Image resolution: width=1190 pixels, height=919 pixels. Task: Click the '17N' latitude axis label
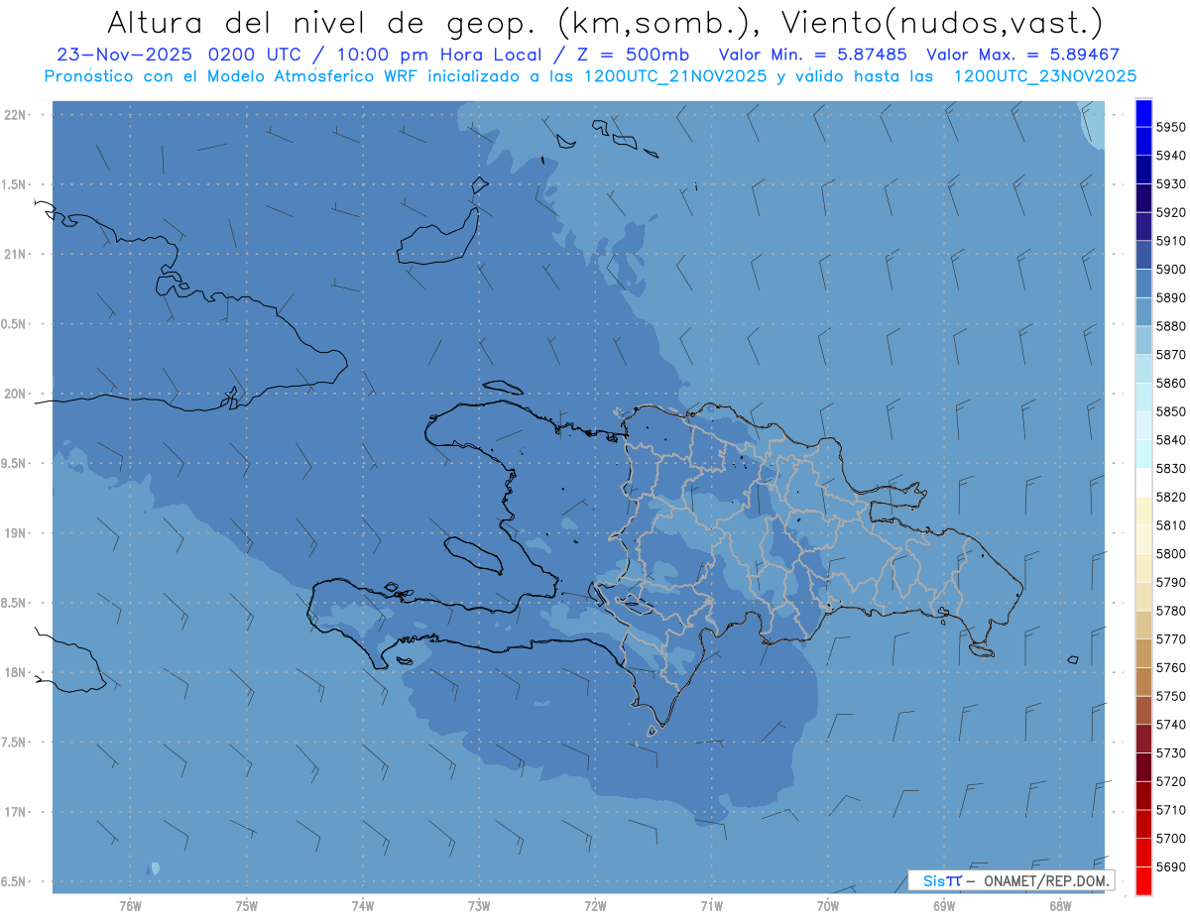(15, 812)
